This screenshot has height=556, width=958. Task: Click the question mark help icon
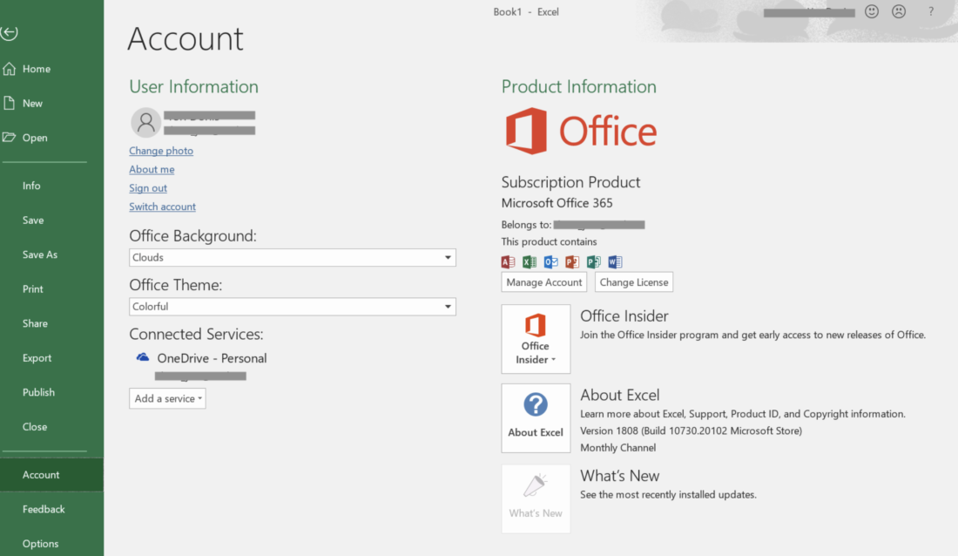point(931,11)
